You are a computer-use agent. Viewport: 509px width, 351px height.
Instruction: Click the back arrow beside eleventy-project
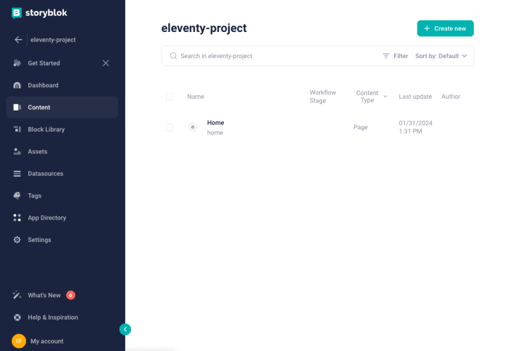[18, 39]
